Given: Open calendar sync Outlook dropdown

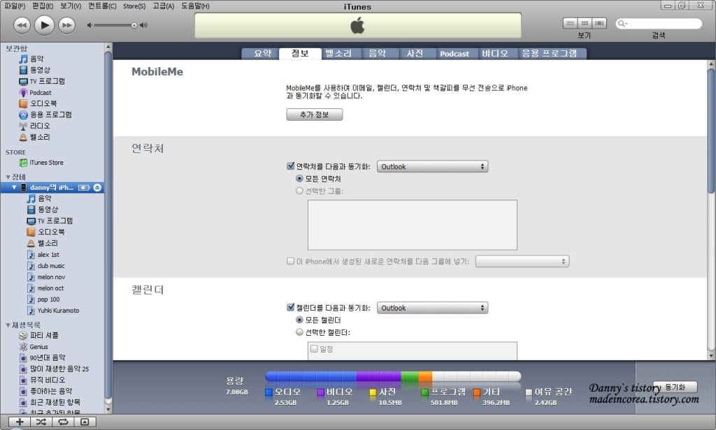Looking at the screenshot, I should click(432, 308).
